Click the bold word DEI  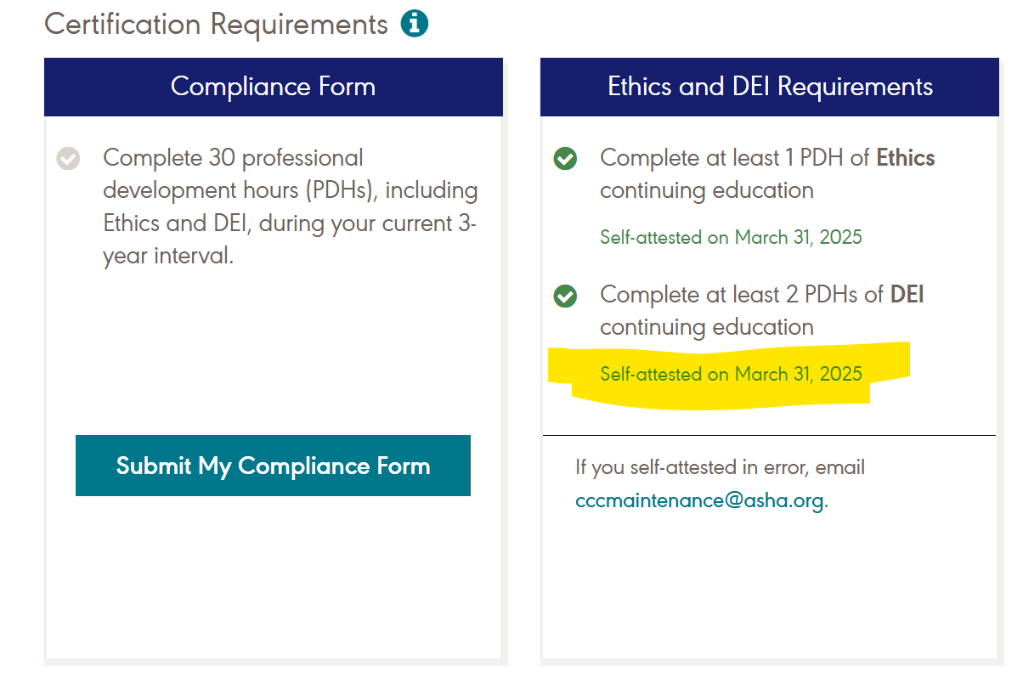pyautogui.click(x=907, y=295)
